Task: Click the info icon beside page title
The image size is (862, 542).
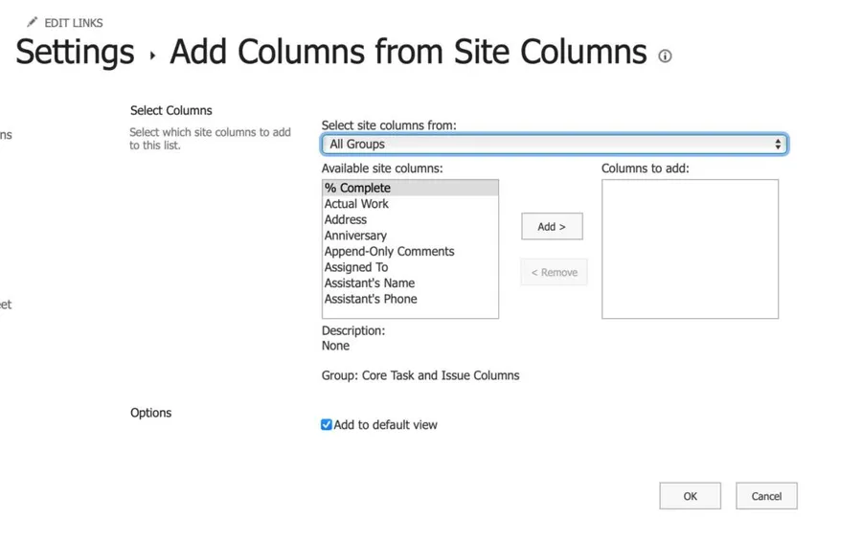Action: coord(665,56)
